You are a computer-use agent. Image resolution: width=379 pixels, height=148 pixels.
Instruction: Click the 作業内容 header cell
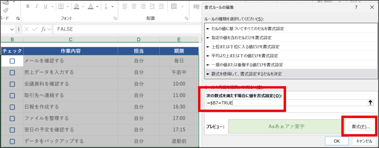click(70, 51)
